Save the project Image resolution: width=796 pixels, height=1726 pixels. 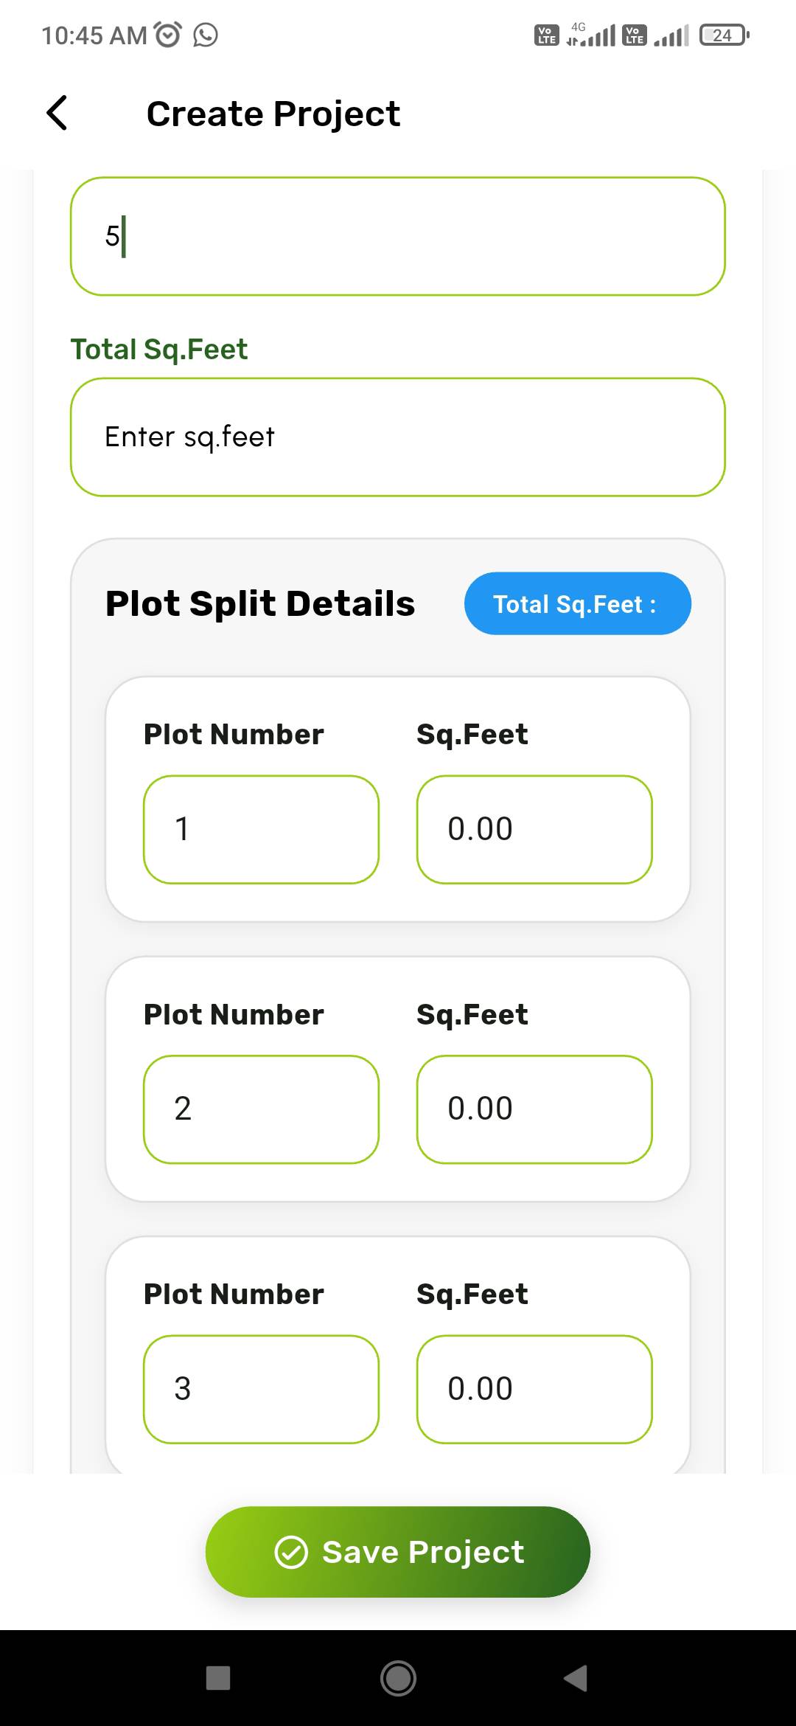[x=398, y=1552]
